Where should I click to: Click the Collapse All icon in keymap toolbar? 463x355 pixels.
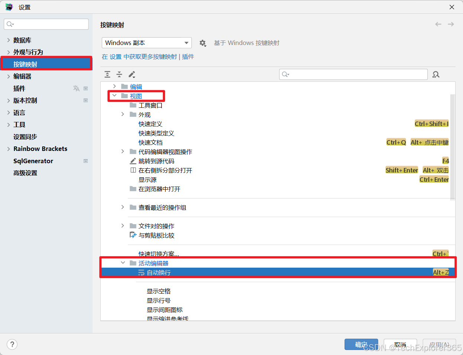(119, 74)
